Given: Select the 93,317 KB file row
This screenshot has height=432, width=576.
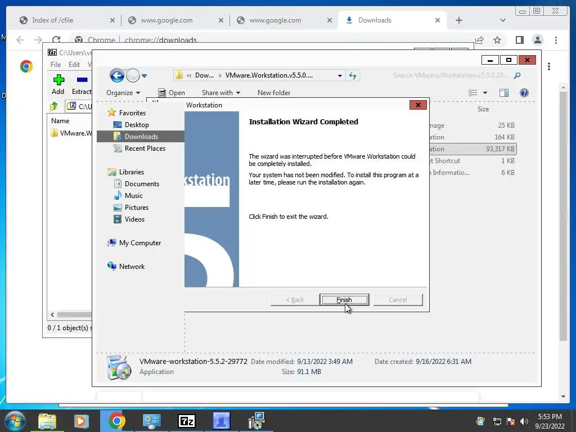Looking at the screenshot, I should pyautogui.click(x=472, y=148).
